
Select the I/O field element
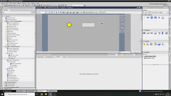coord(144,33)
